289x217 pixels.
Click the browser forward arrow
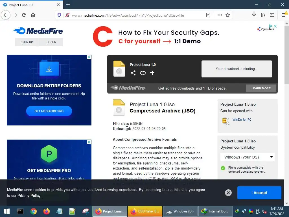click(x=15, y=15)
